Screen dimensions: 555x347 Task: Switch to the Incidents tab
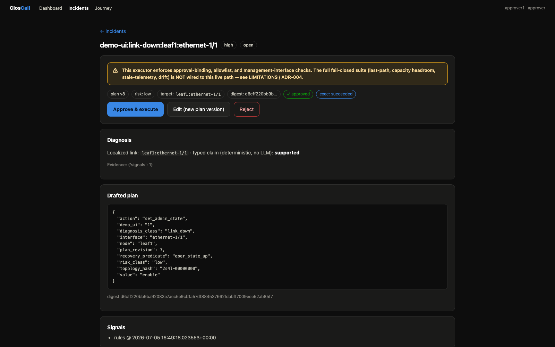coord(78,8)
